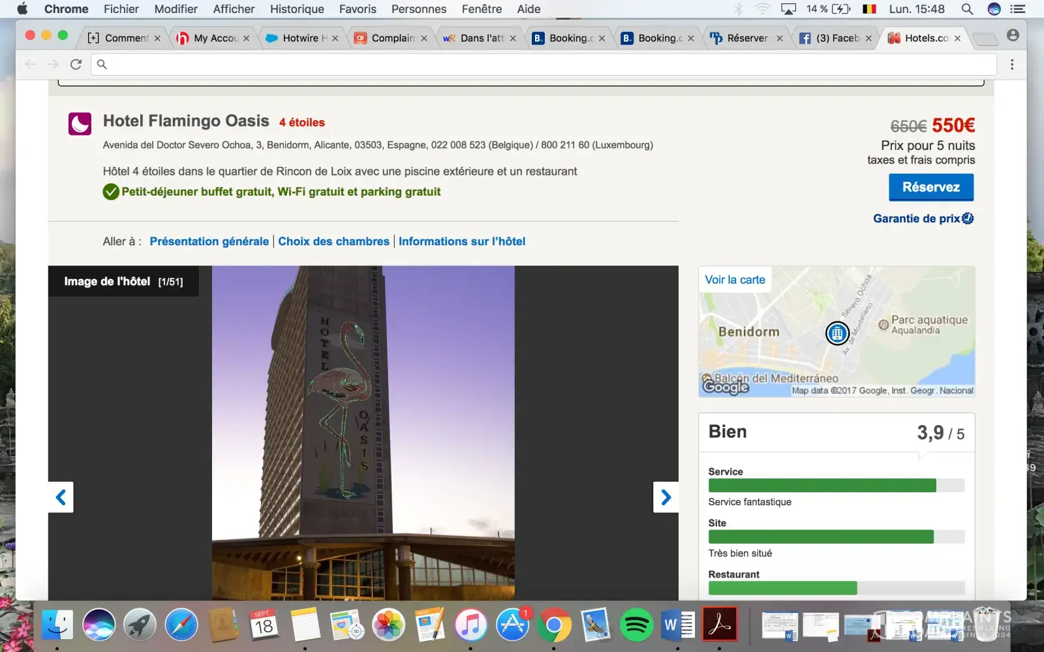This screenshot has width=1044, height=652.
Task: Click the Flamingo Oasis hotel photo
Action: (x=363, y=433)
